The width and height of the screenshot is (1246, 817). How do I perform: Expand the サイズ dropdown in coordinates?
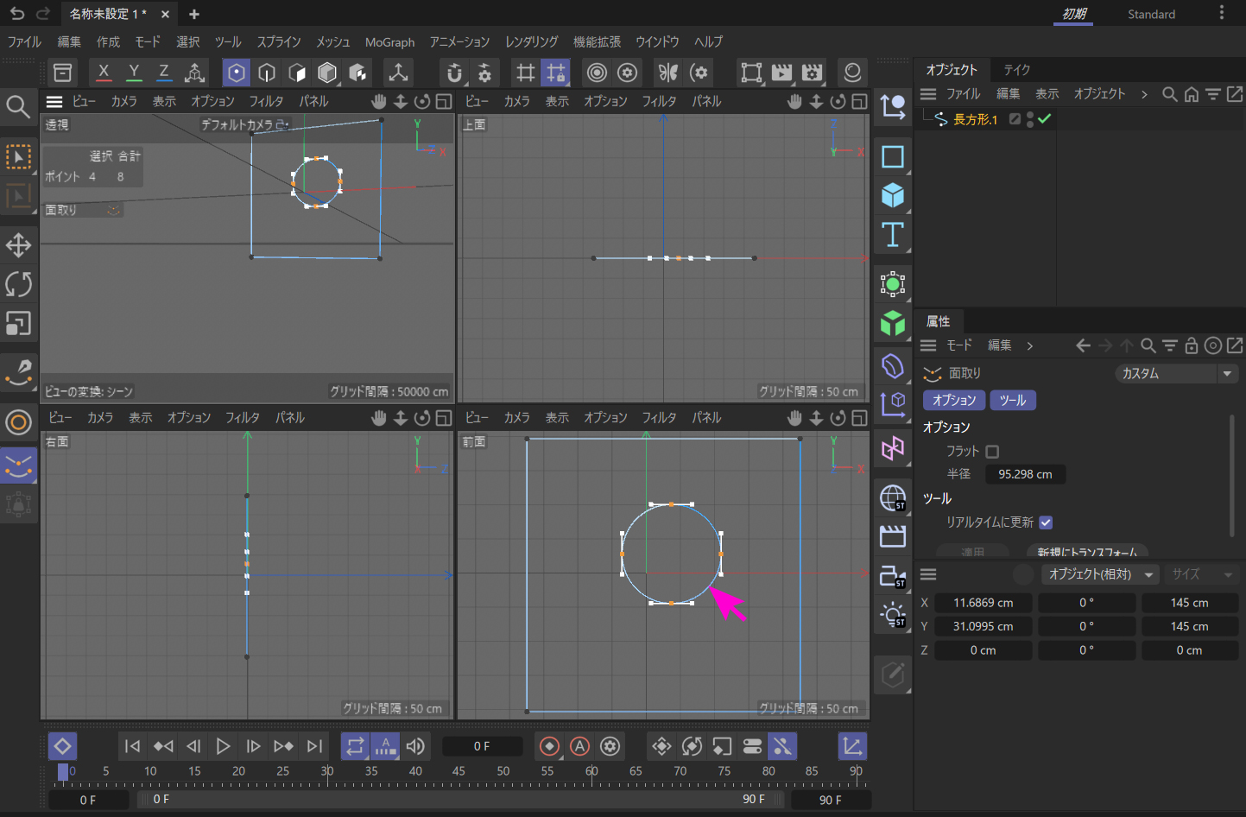(x=1202, y=574)
